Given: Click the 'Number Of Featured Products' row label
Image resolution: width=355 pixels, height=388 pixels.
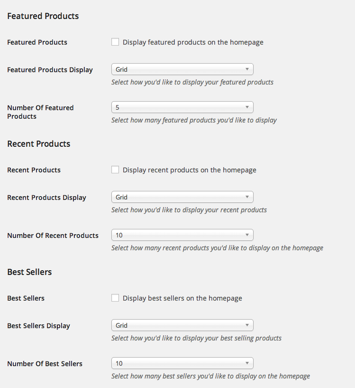Looking at the screenshot, I should (x=40, y=112).
